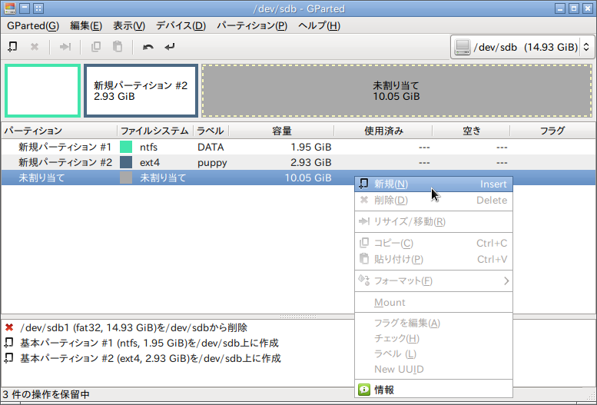Choose 新規(N) from the context menu
The width and height of the screenshot is (597, 405).
(x=433, y=184)
